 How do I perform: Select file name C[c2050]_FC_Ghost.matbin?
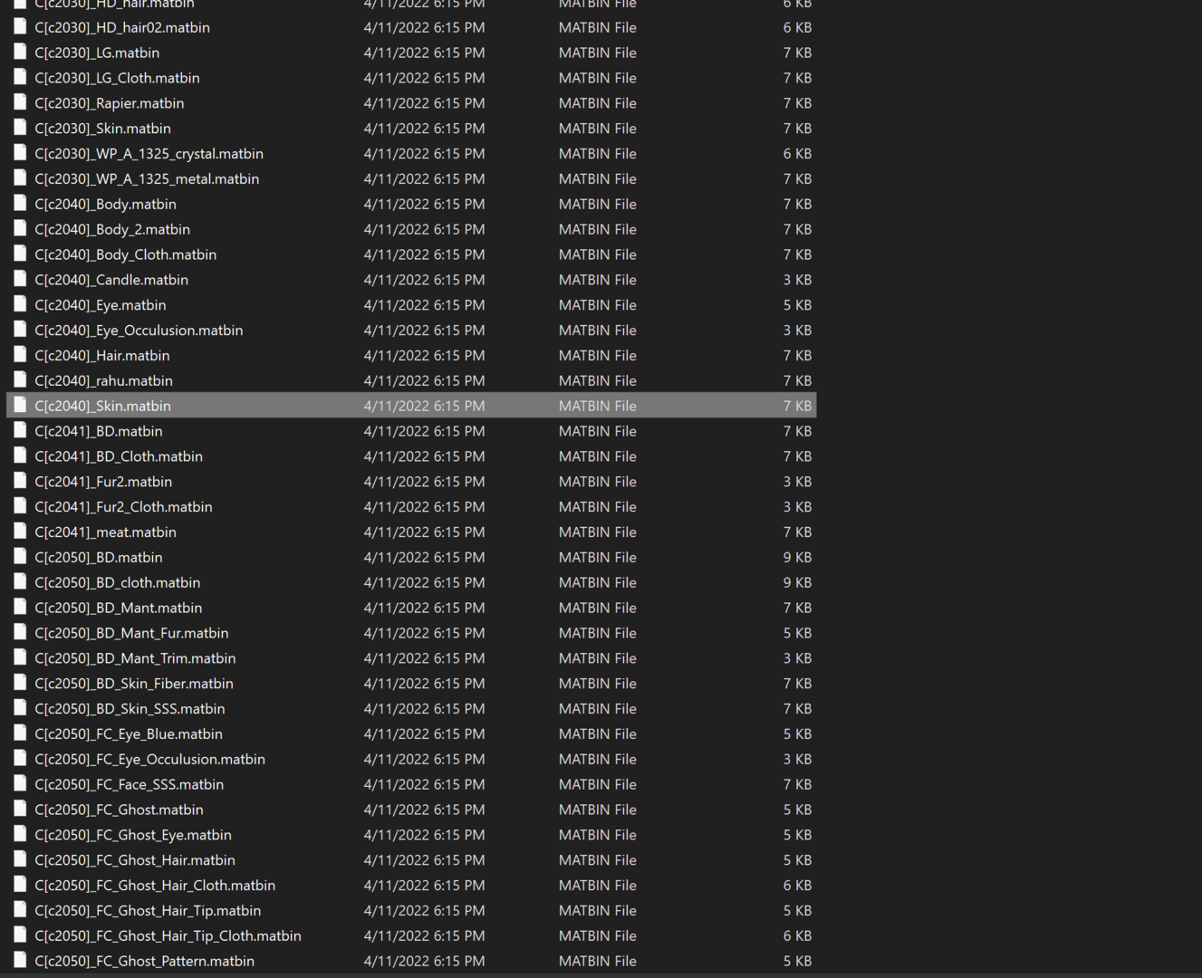point(119,810)
